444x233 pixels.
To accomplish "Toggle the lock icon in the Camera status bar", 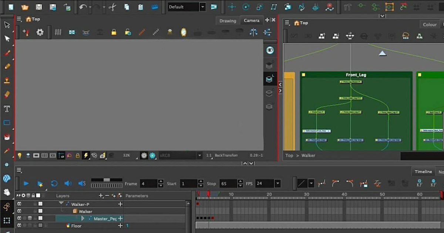I will (x=77, y=155).
